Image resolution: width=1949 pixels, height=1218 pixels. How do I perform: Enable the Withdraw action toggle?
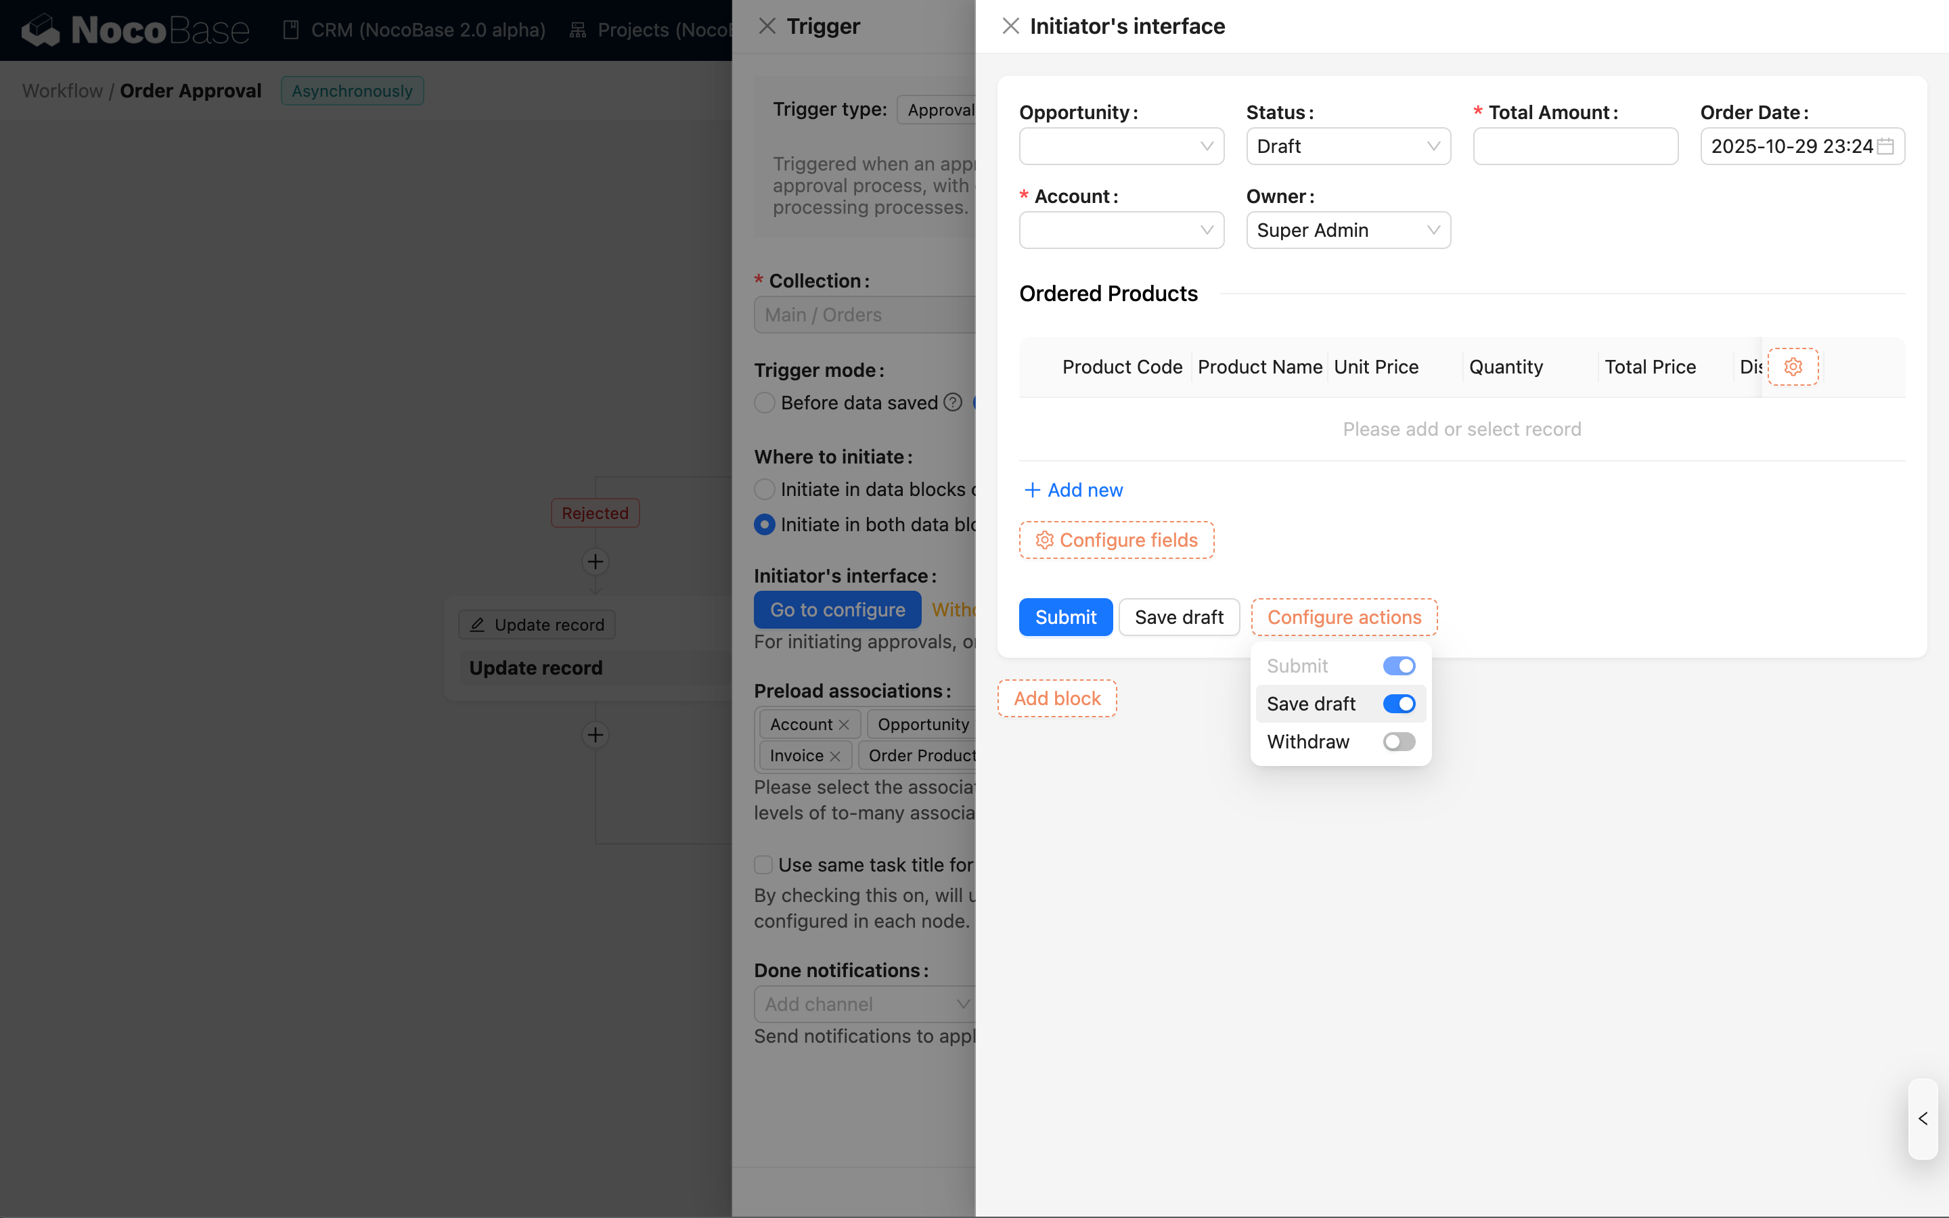click(x=1399, y=741)
